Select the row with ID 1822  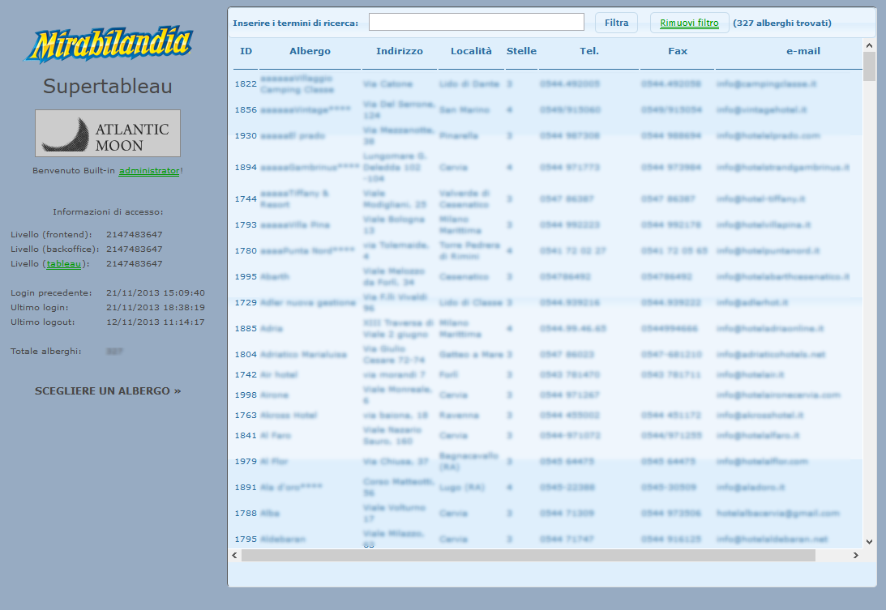tap(547, 84)
